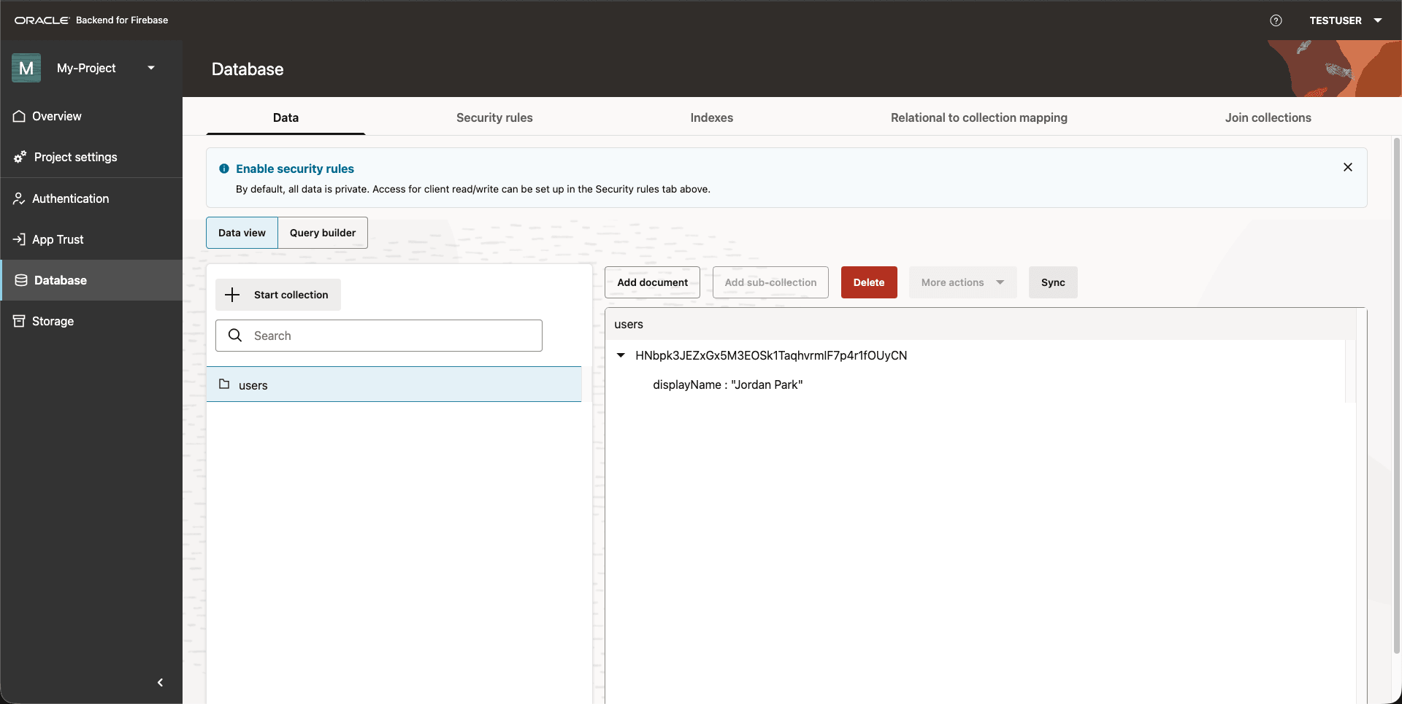Open More actions dropdown

(x=962, y=282)
